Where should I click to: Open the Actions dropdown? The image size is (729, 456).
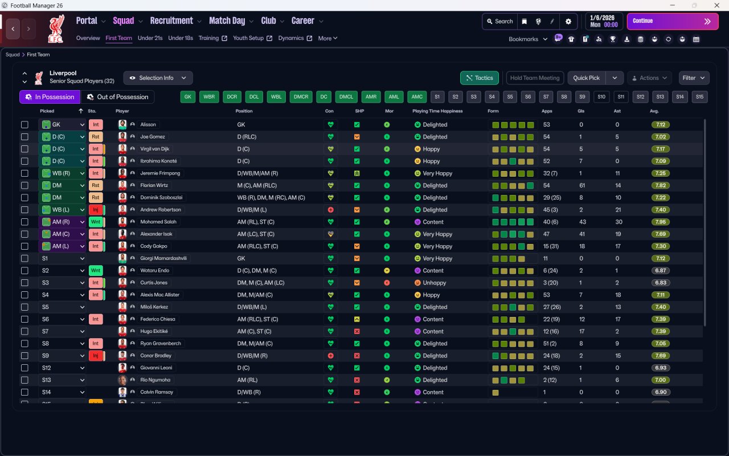pos(649,78)
